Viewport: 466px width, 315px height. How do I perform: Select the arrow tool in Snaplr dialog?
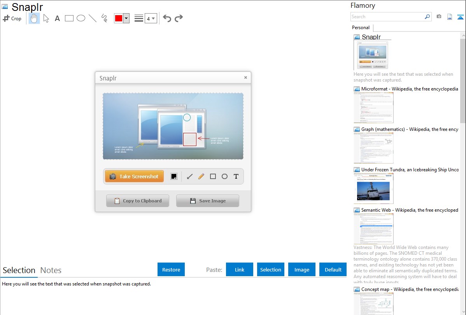189,176
